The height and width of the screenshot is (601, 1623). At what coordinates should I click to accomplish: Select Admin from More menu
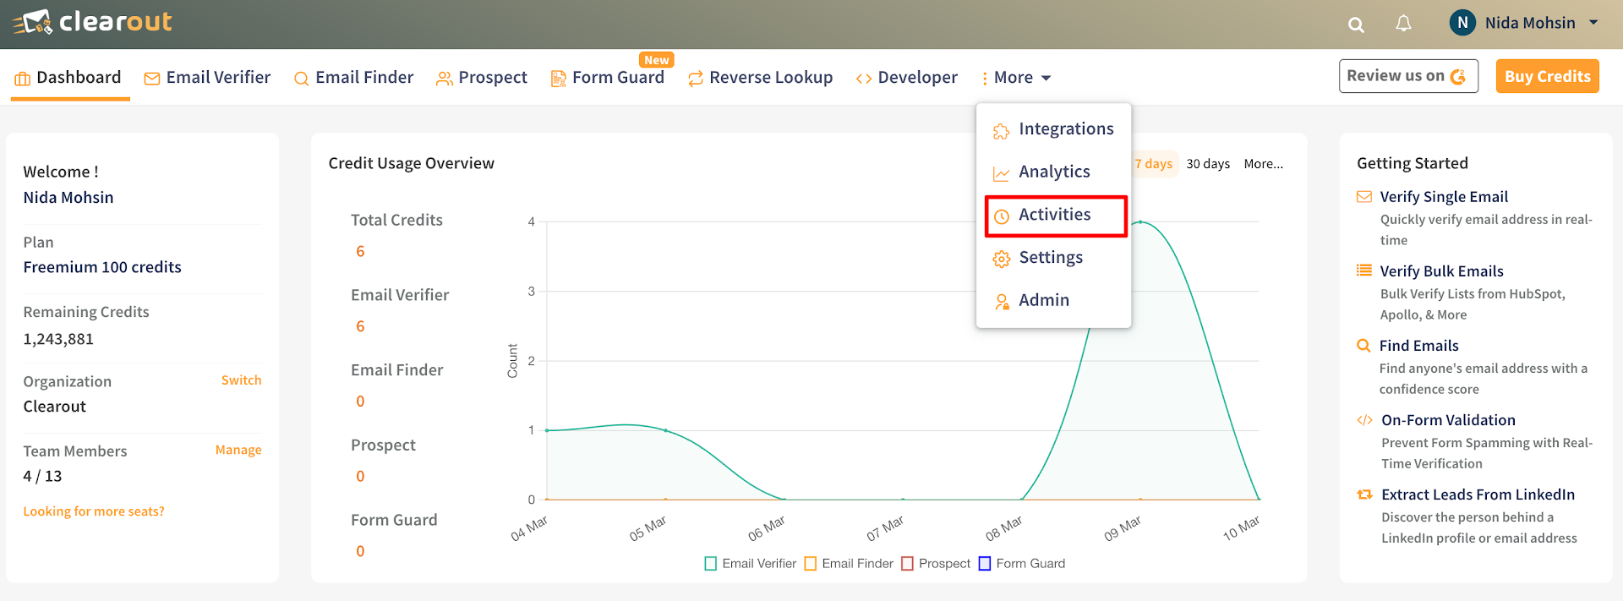click(1054, 300)
